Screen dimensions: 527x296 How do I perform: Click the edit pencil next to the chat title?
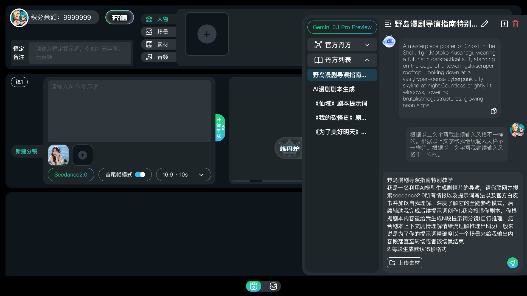click(484, 24)
